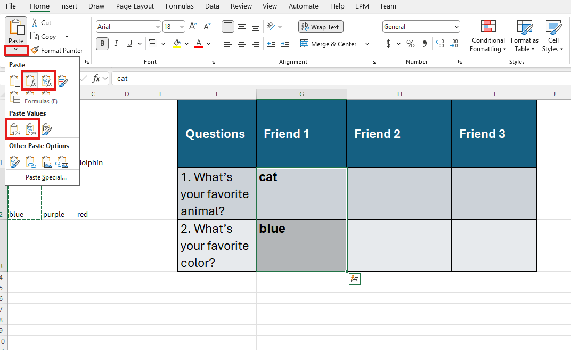Increase indent in Alignment group
Viewport: 571px width, 350px height.
click(285, 44)
